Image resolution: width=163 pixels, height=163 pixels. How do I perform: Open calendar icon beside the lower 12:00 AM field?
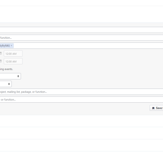pos(1,61)
